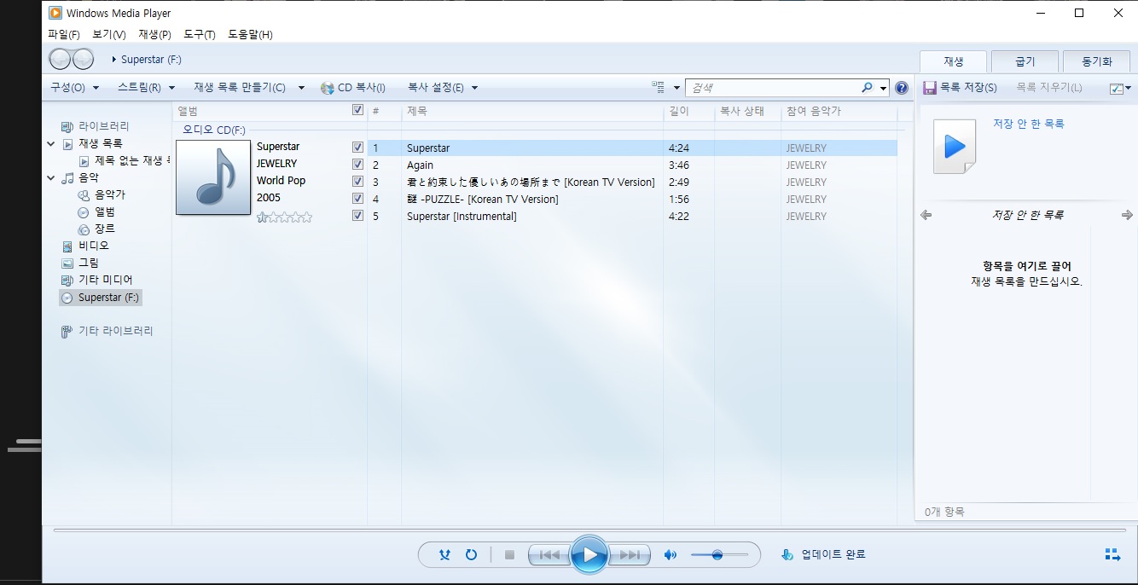Image resolution: width=1138 pixels, height=585 pixels.
Task: Click 저장 안 한 목록 link
Action: (1029, 124)
